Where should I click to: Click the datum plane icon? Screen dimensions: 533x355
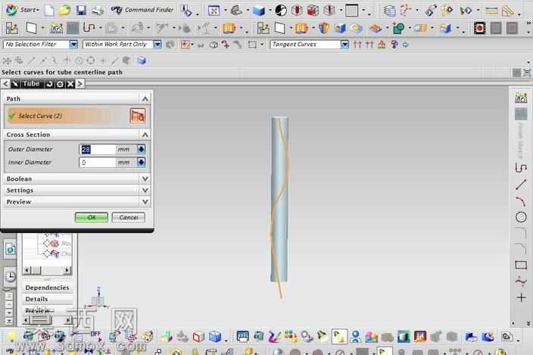tap(31, 28)
